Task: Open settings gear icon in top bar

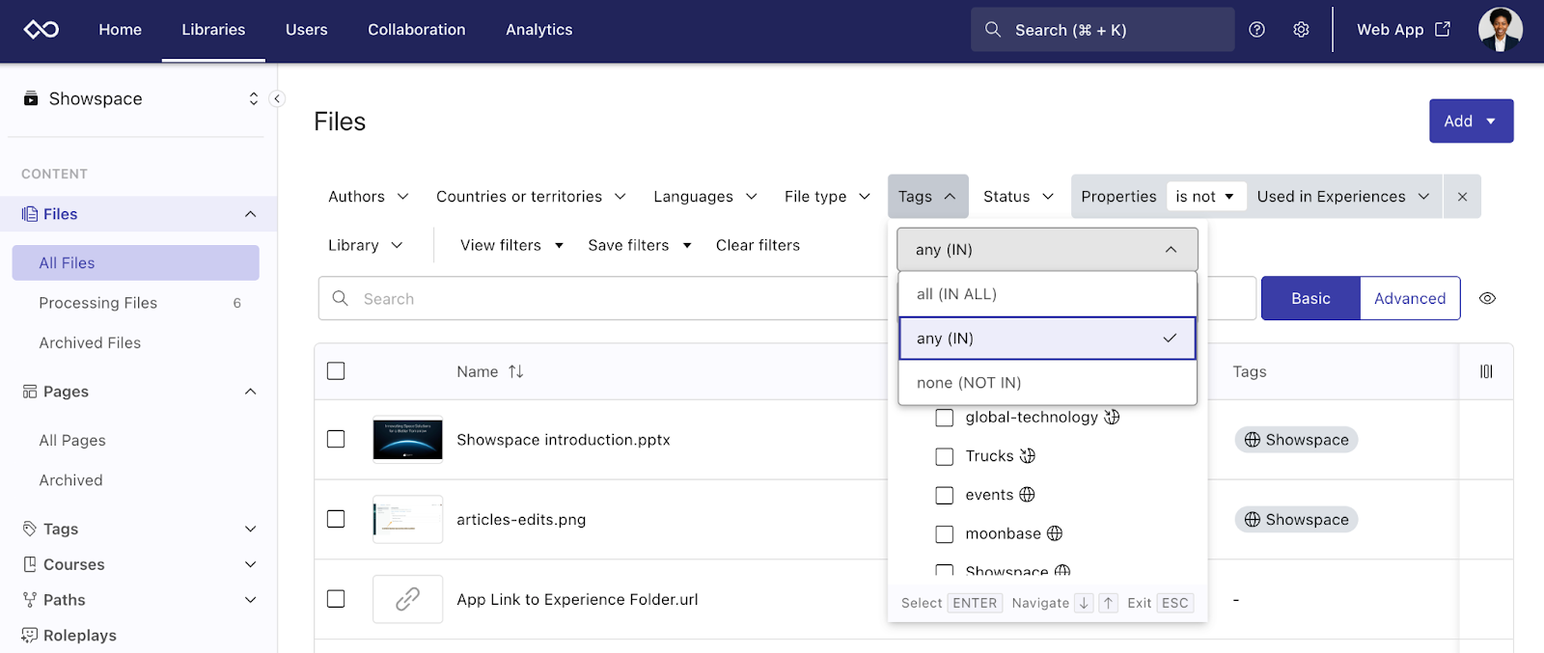Action: point(1301,30)
